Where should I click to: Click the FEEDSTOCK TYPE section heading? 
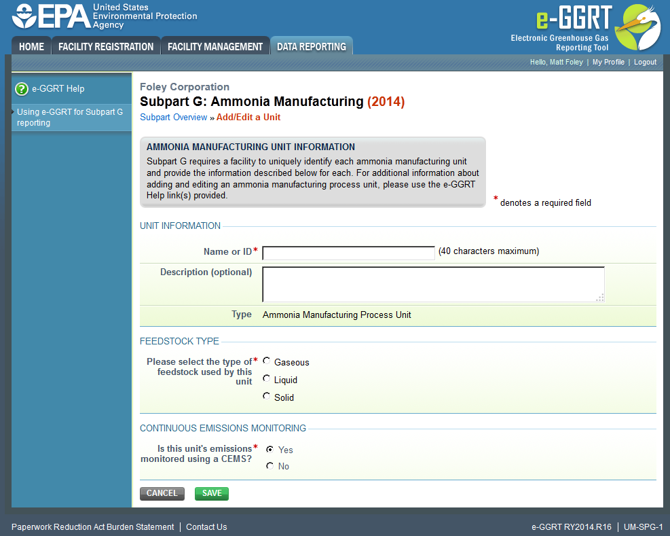[179, 341]
